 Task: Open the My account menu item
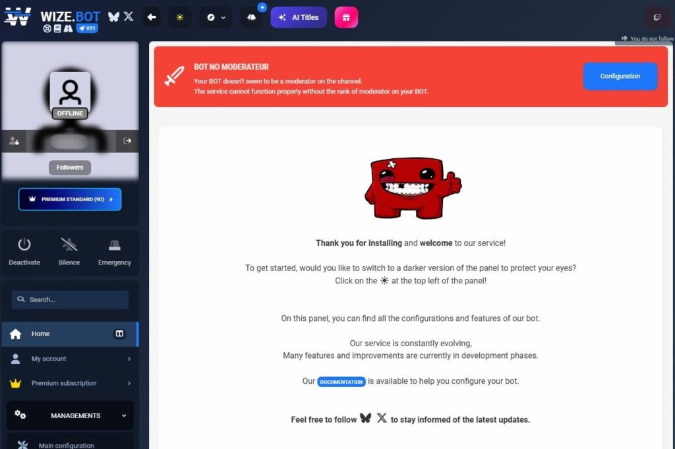point(70,359)
